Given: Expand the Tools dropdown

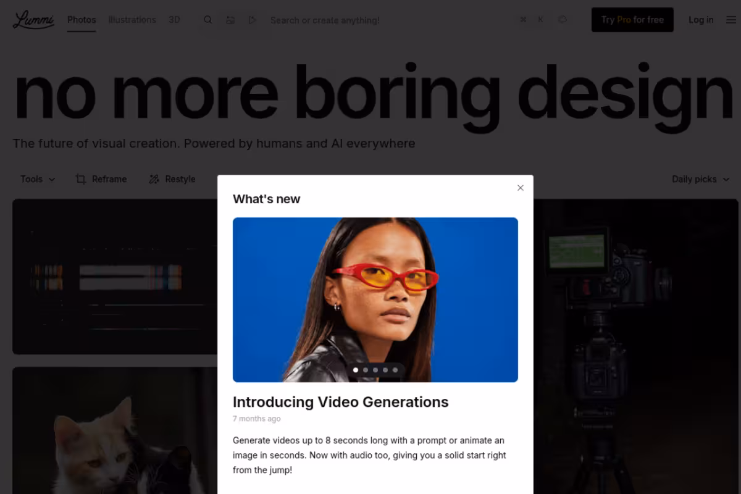Looking at the screenshot, I should tap(38, 179).
